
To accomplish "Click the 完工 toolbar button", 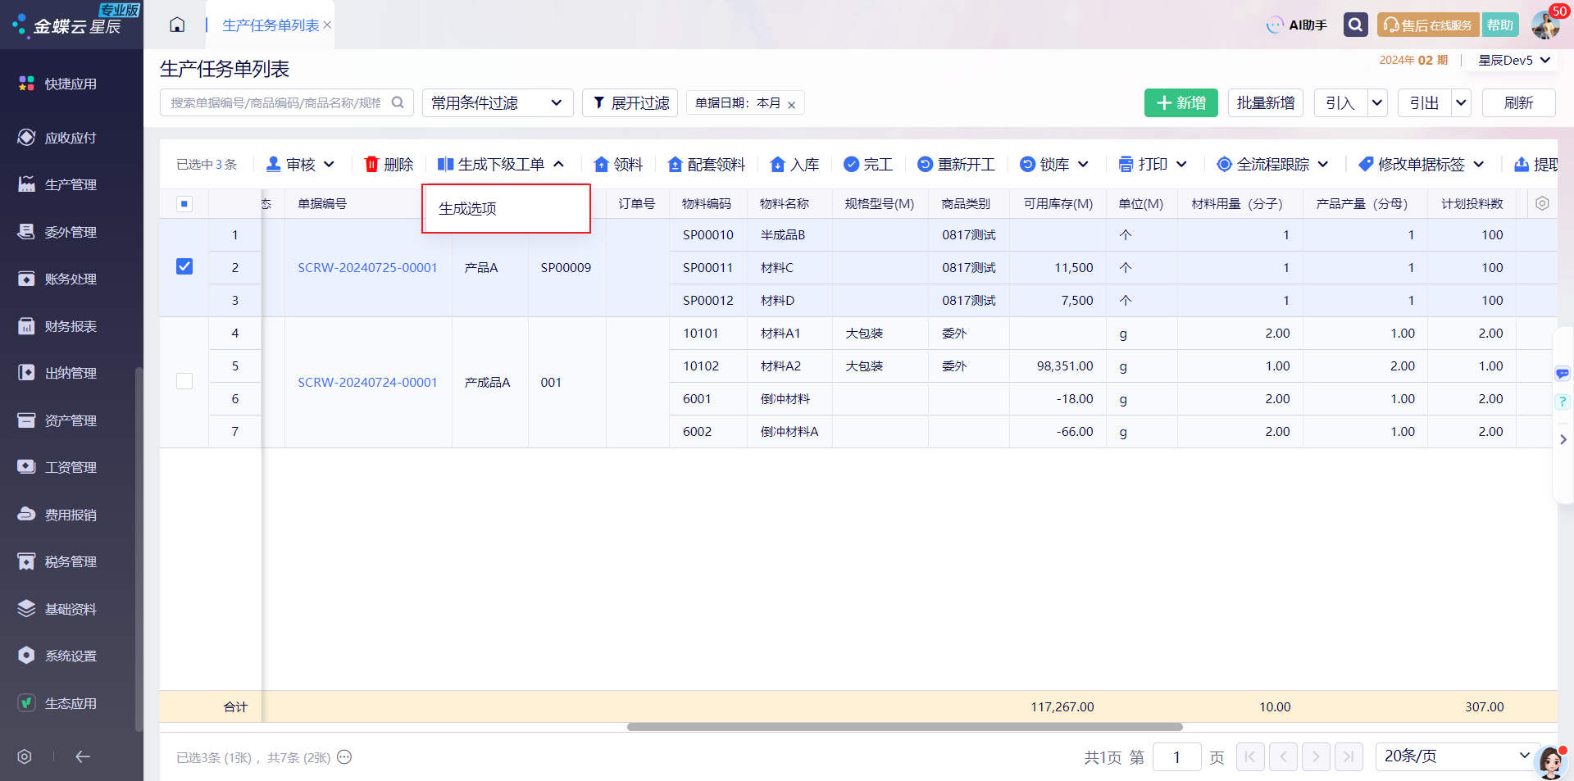I will 868,165.
